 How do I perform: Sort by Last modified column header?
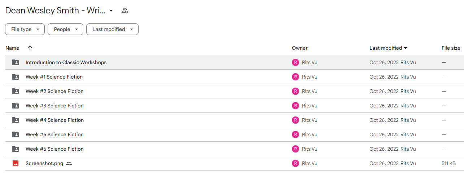386,48
